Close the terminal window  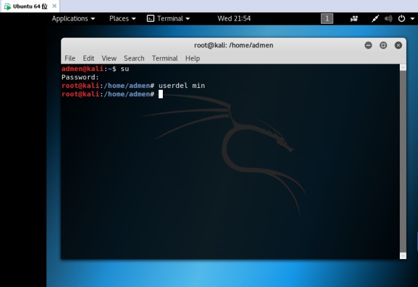coord(399,46)
